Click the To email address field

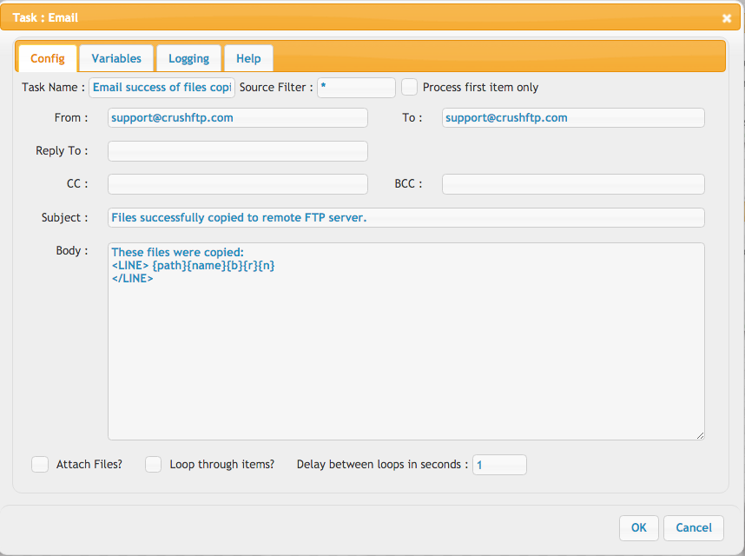[573, 118]
